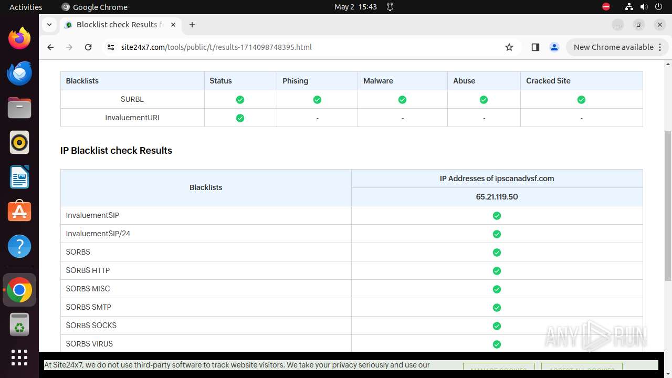Close the Blocklist check Results tab
This screenshot has width=672, height=378.
pos(173,25)
